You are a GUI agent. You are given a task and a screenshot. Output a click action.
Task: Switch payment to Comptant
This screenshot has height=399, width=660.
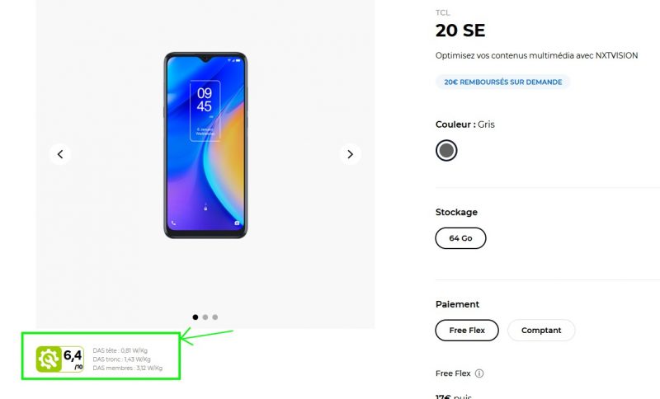click(x=541, y=331)
